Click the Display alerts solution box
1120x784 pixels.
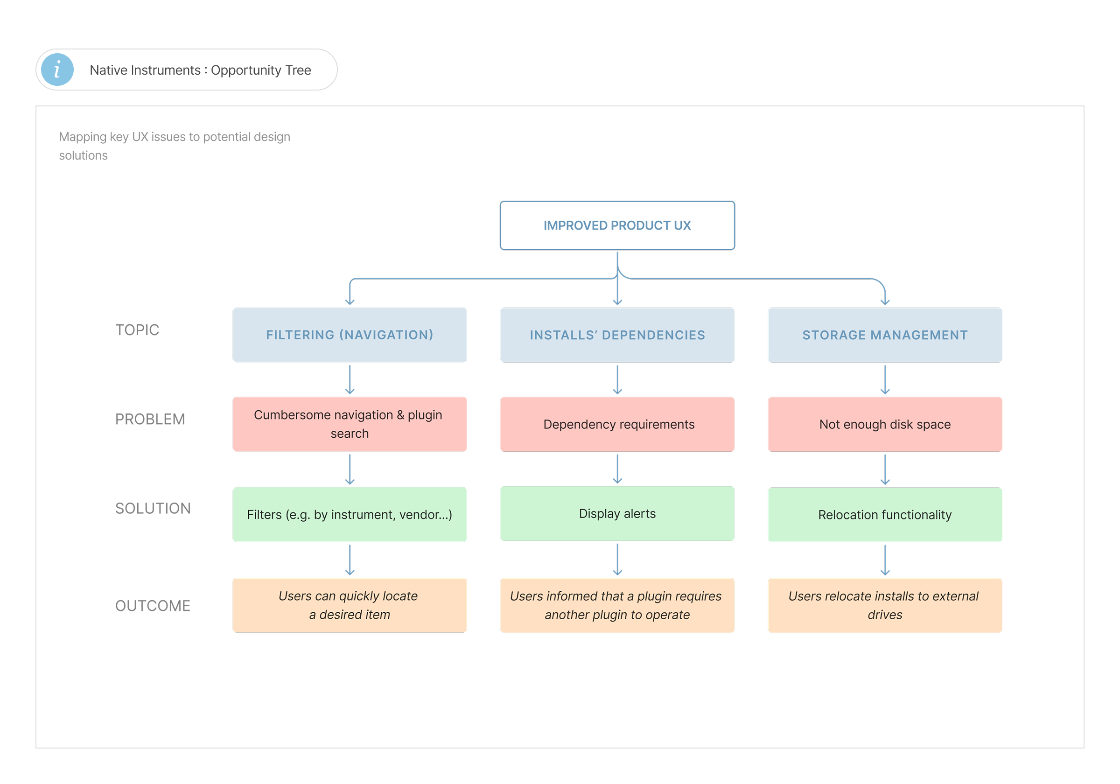[x=617, y=513]
